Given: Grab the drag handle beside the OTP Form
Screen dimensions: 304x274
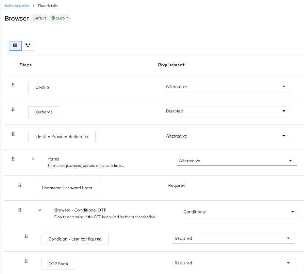Looking at the screenshot, I should click(26, 261).
